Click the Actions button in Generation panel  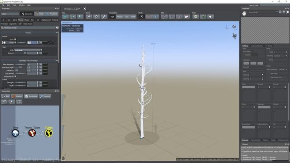tap(17, 96)
